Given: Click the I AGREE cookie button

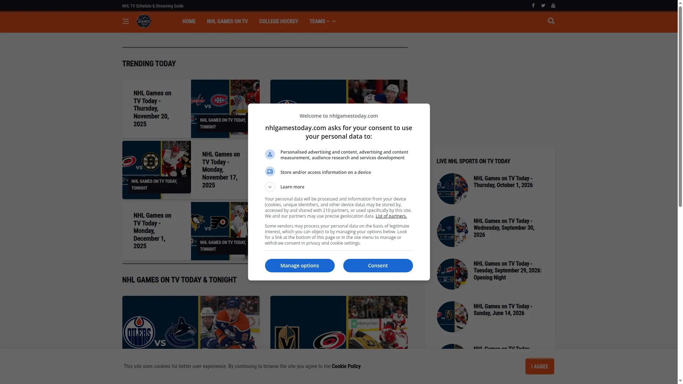Looking at the screenshot, I should click(x=540, y=366).
